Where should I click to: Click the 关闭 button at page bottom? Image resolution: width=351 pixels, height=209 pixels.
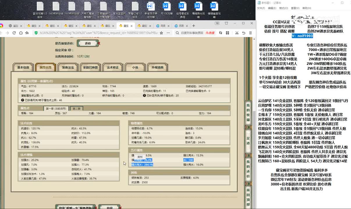click(x=109, y=207)
